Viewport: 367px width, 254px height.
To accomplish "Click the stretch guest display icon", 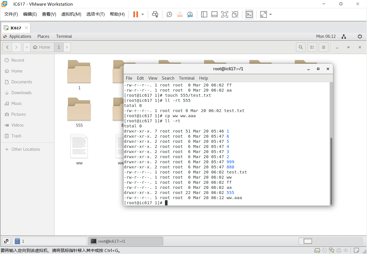I will coord(263,14).
